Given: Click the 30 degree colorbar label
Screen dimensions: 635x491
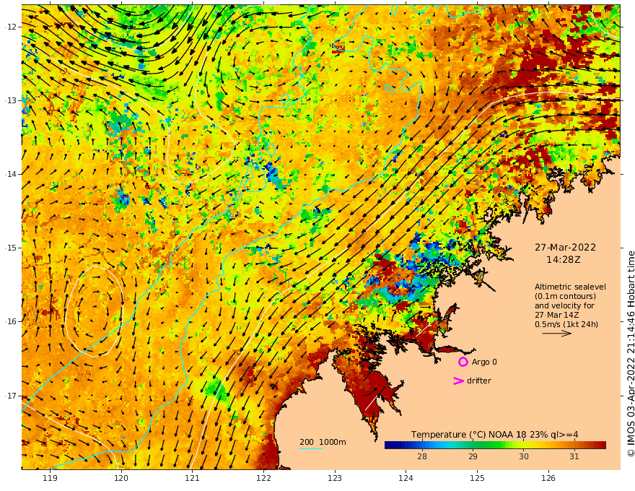Looking at the screenshot, I should [x=524, y=456].
